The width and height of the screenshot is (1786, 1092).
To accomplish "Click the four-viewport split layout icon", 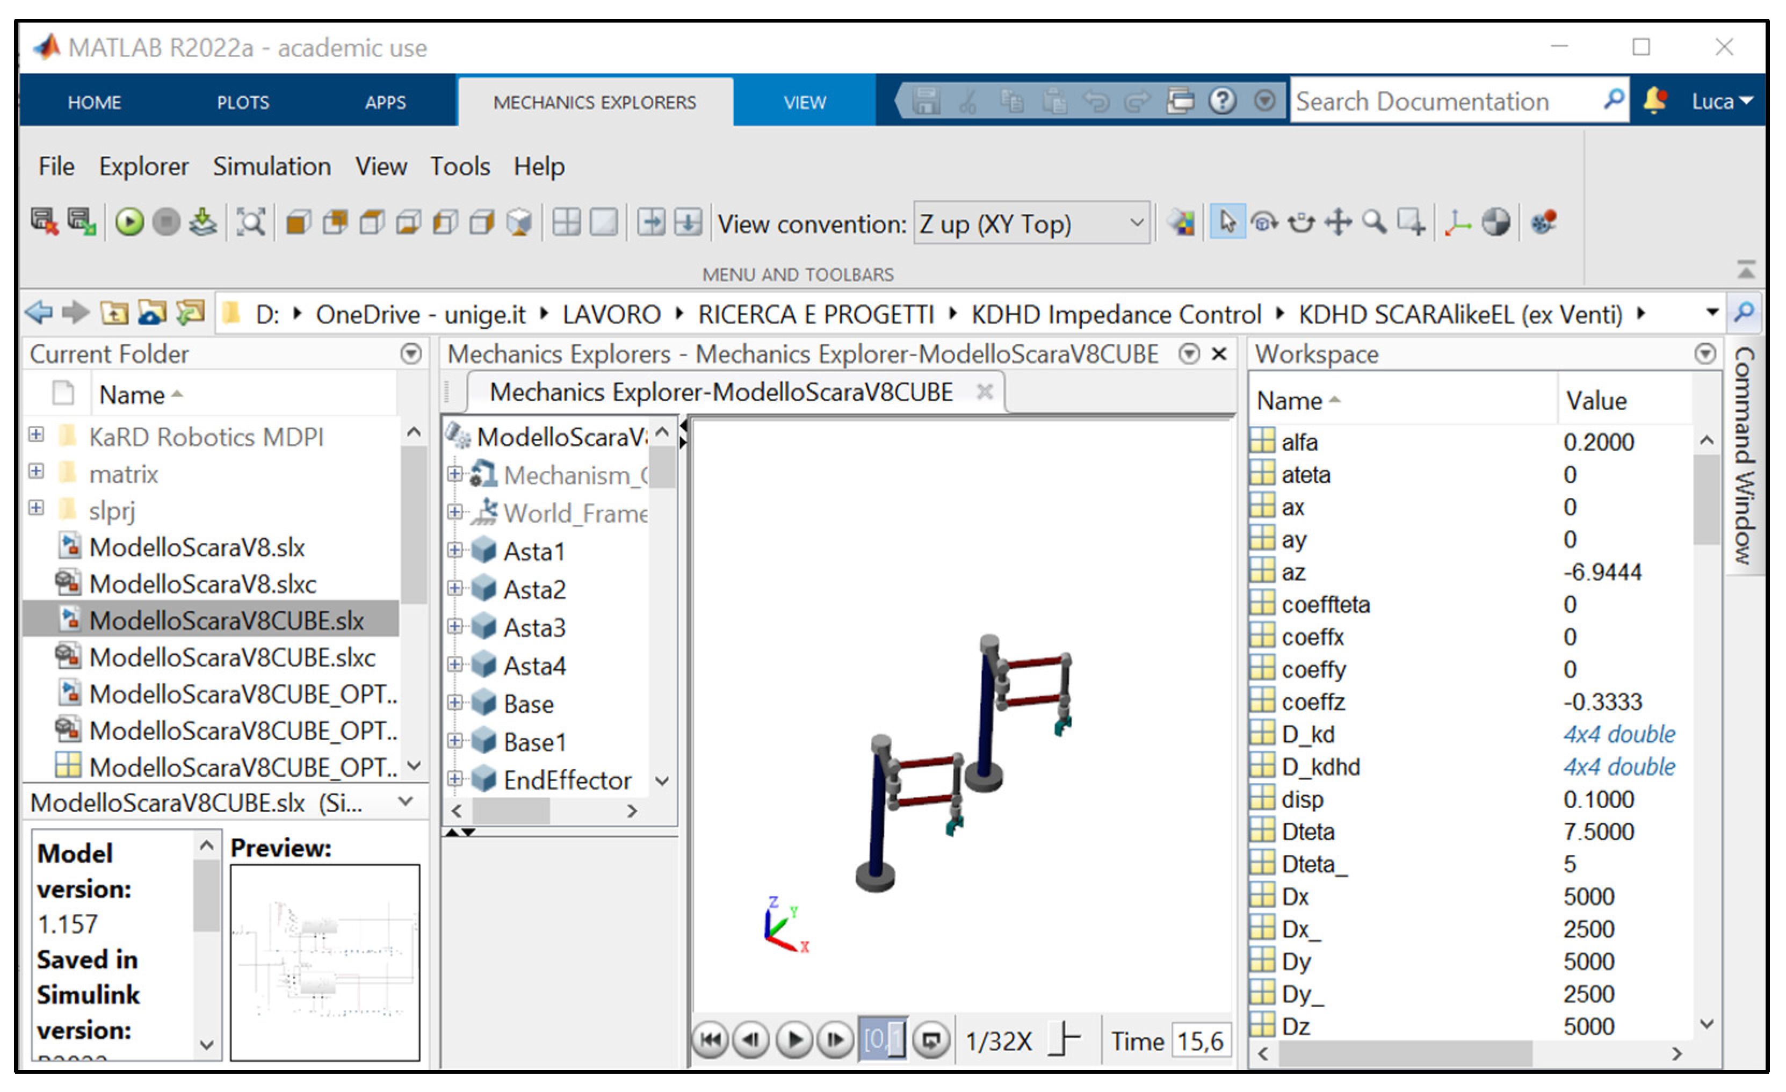I will pos(566,222).
